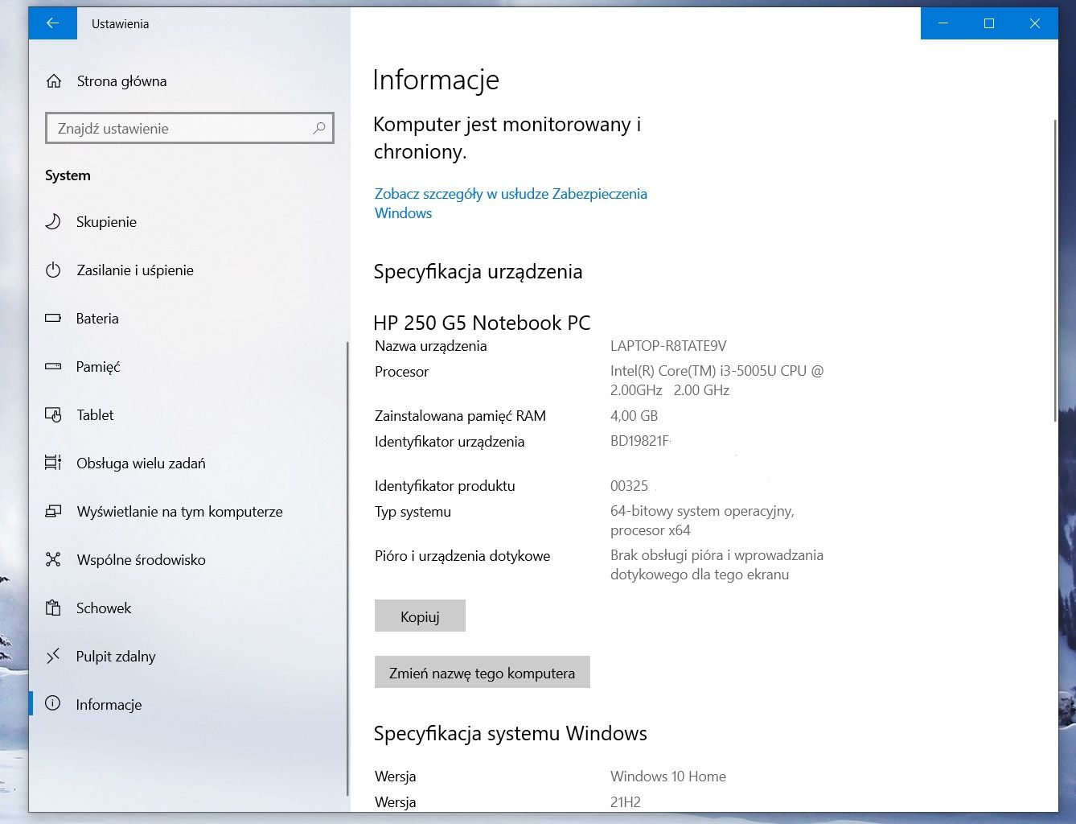Click the projecting icon for Wyświetlanie na tym komputerze

[x=53, y=511]
